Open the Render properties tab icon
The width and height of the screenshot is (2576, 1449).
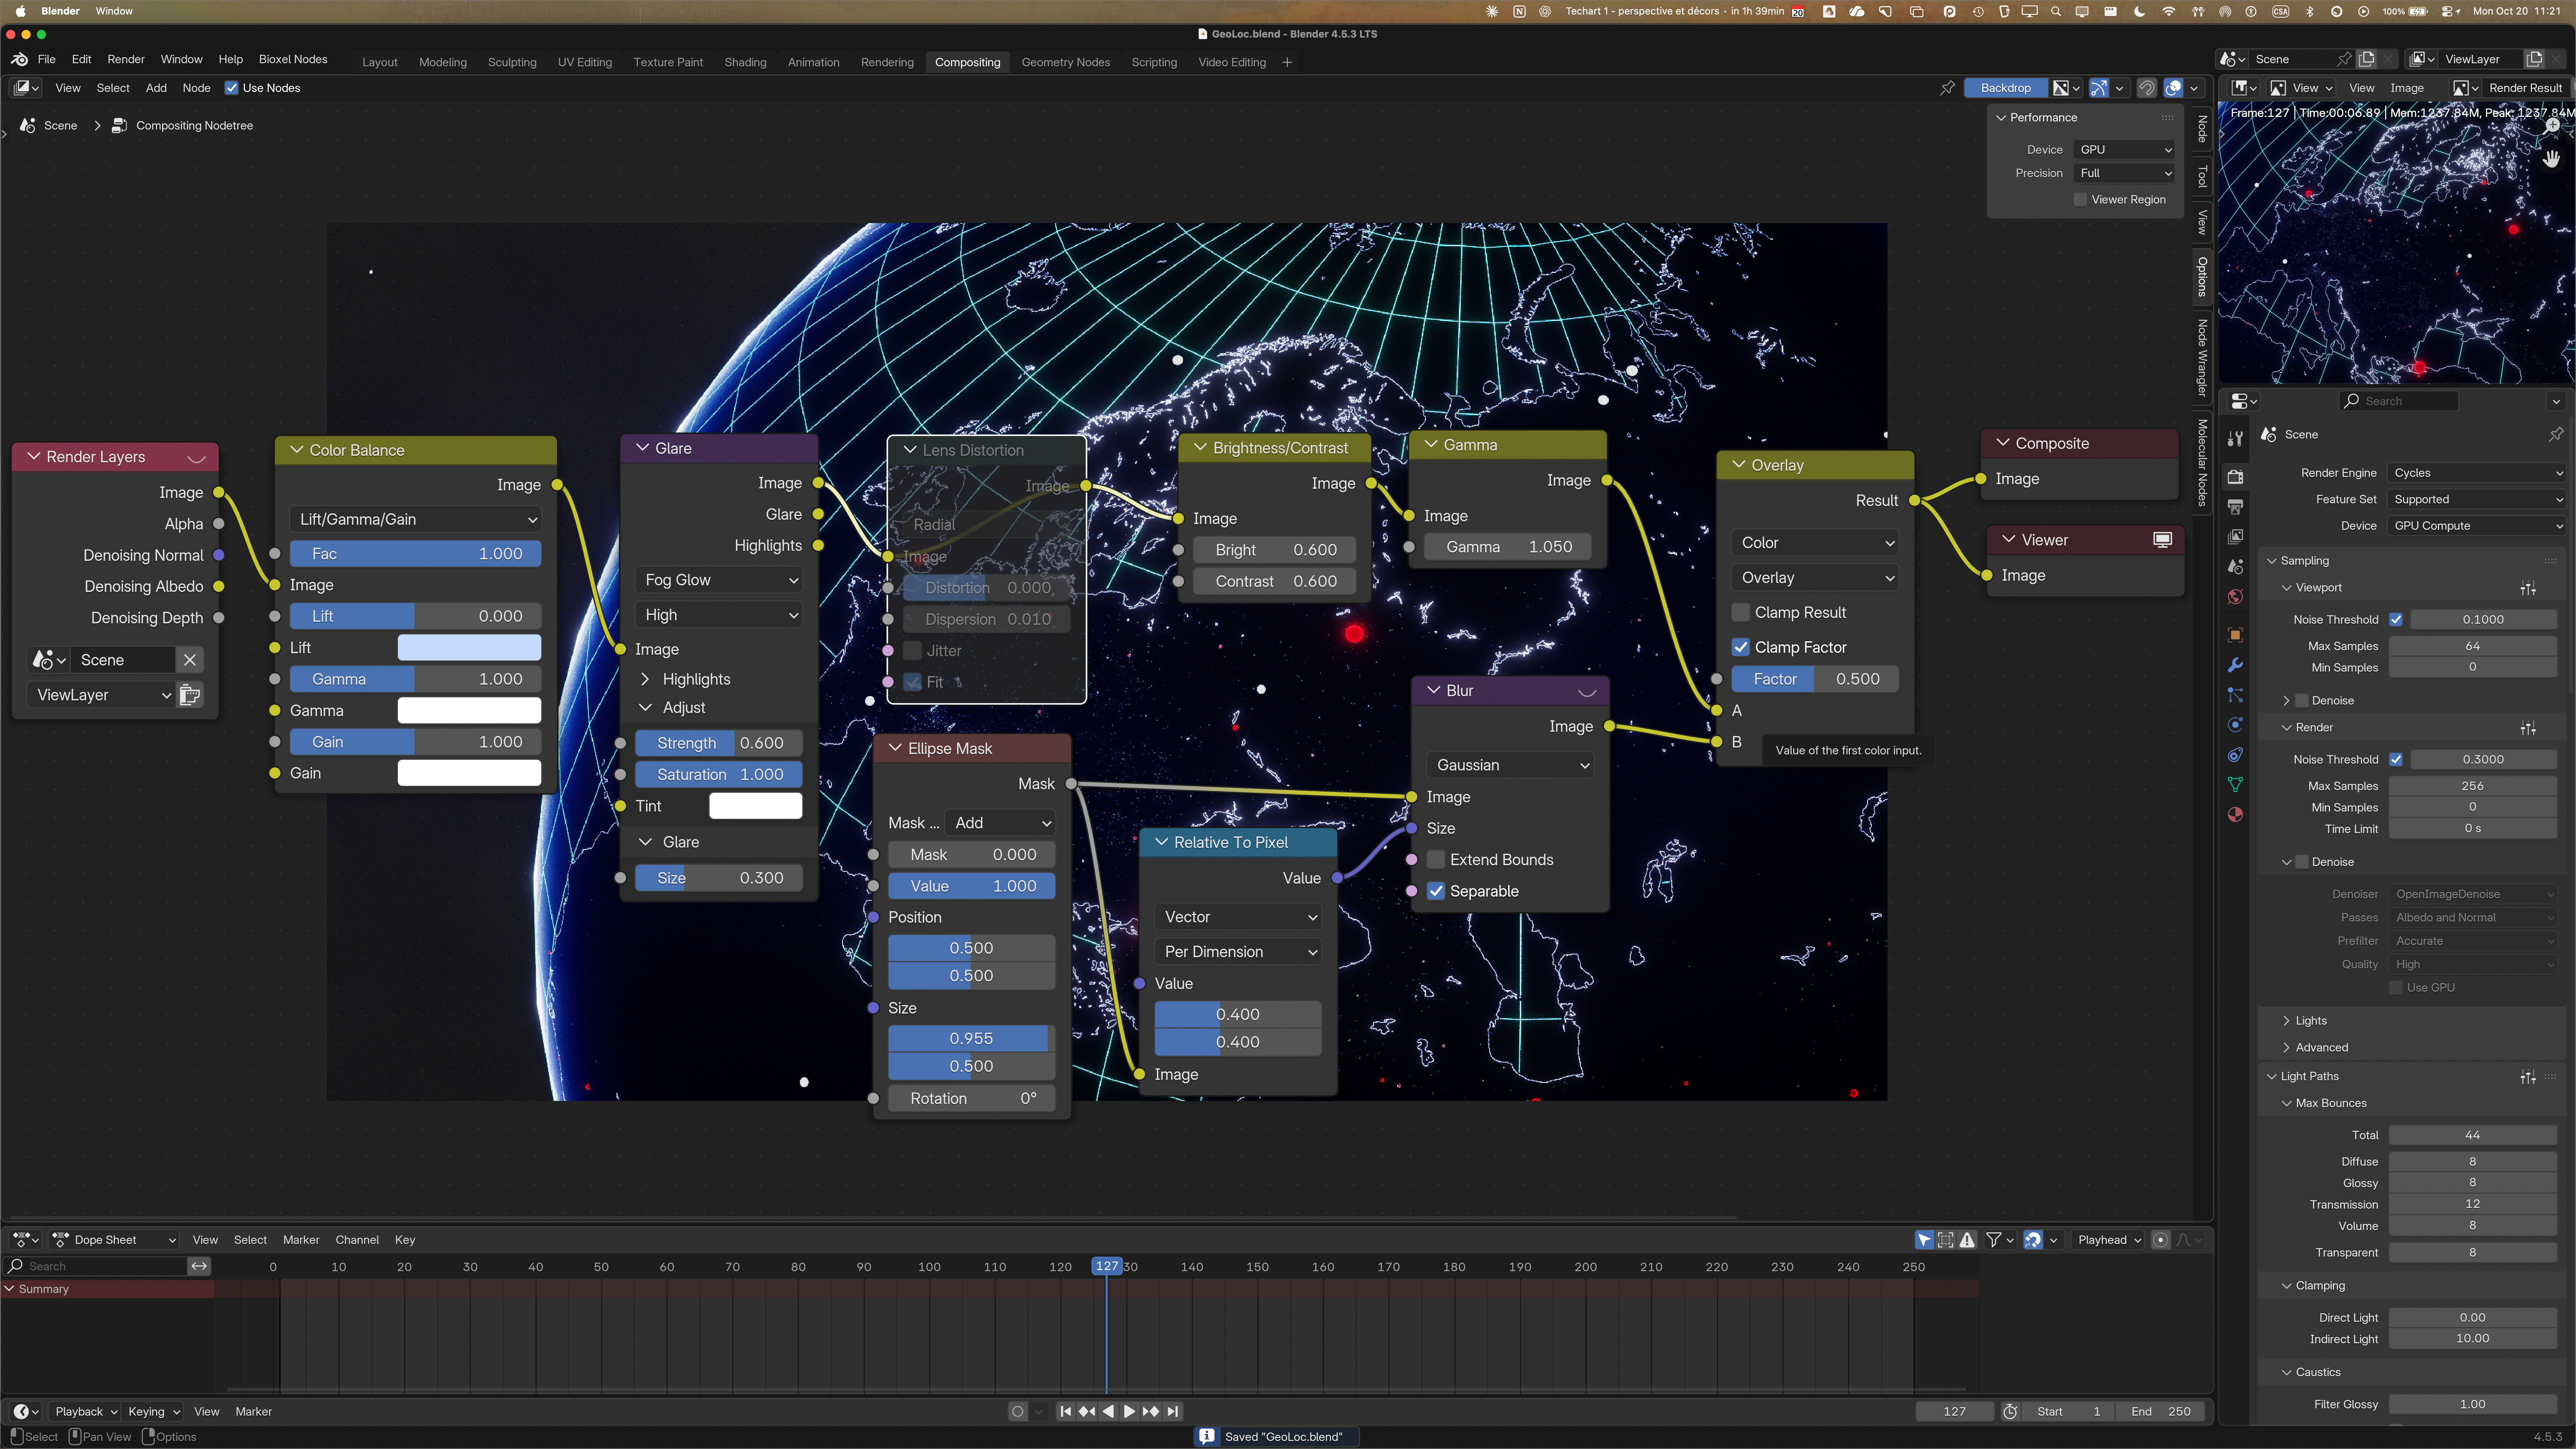click(x=2235, y=477)
